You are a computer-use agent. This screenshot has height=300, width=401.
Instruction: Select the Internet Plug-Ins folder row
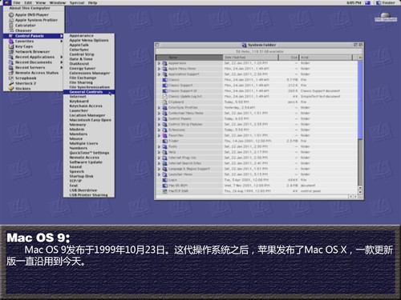[x=257, y=158]
